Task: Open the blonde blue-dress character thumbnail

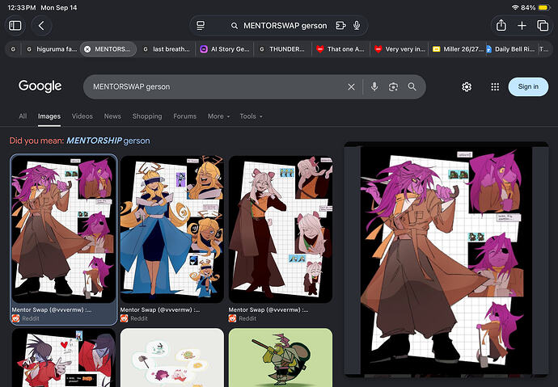Action: pos(172,229)
